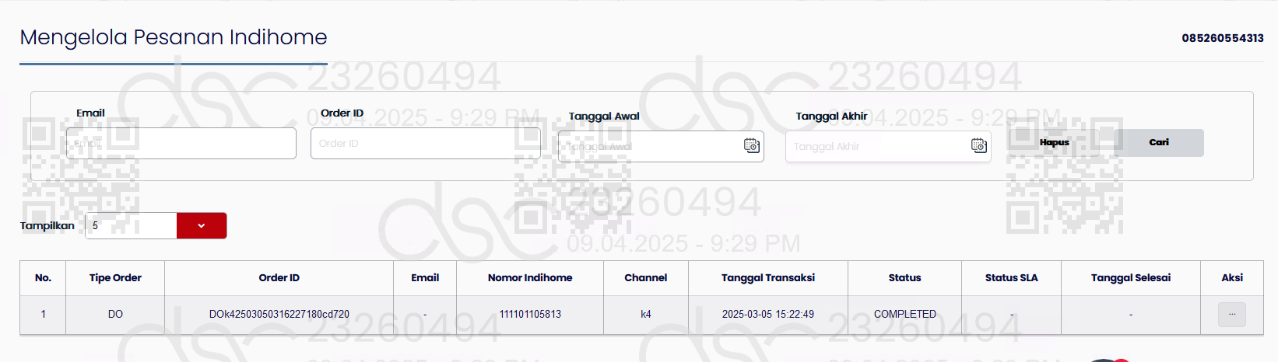Click the Tampilkan value field showing 5

131,225
